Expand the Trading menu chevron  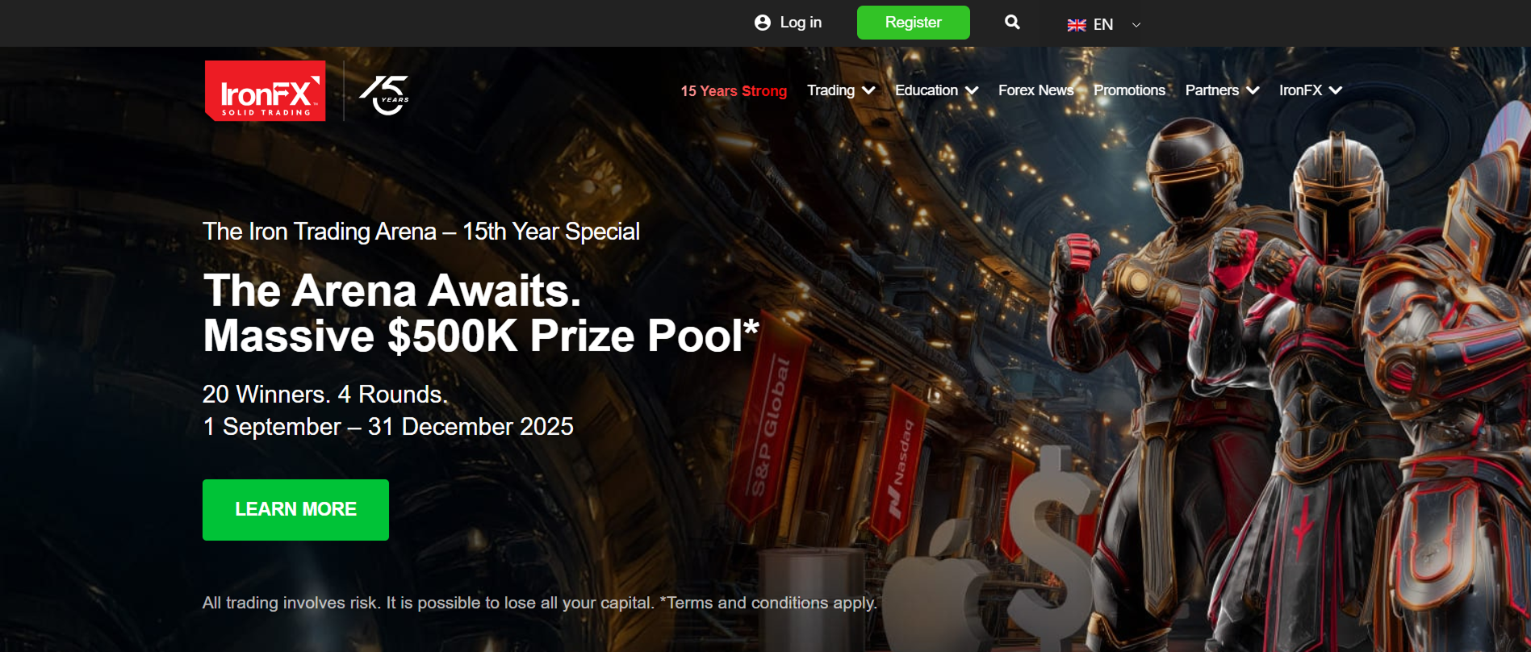click(868, 90)
